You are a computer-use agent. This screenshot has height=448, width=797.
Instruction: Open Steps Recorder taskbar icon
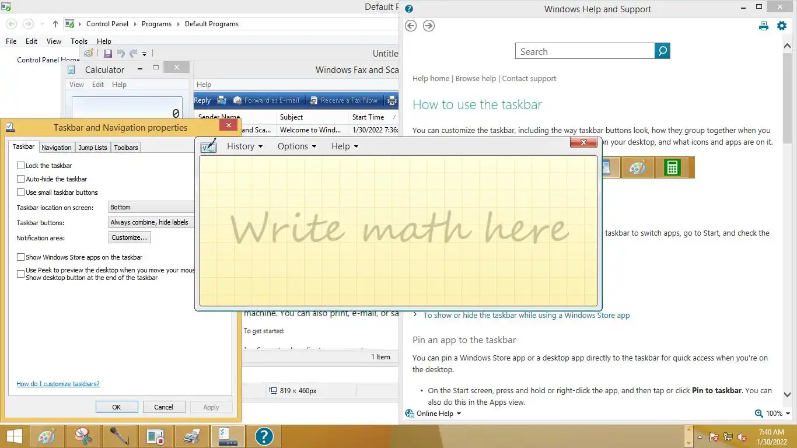(155, 436)
